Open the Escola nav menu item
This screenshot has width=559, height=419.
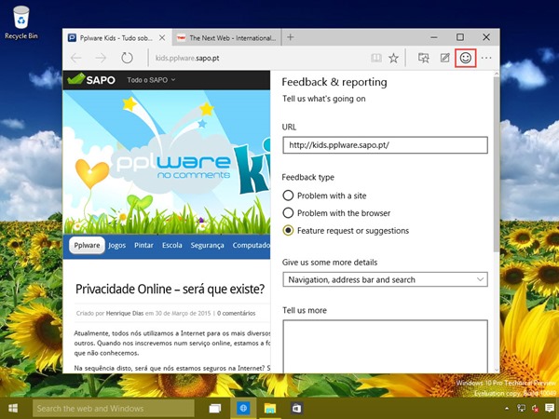click(x=171, y=245)
